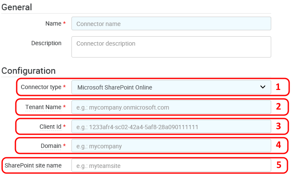Click the General section heading
308x185 pixels.
pos(17,7)
